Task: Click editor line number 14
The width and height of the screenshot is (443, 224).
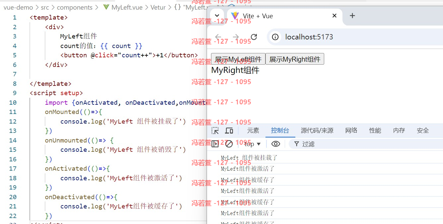Action: [x=13, y=140]
